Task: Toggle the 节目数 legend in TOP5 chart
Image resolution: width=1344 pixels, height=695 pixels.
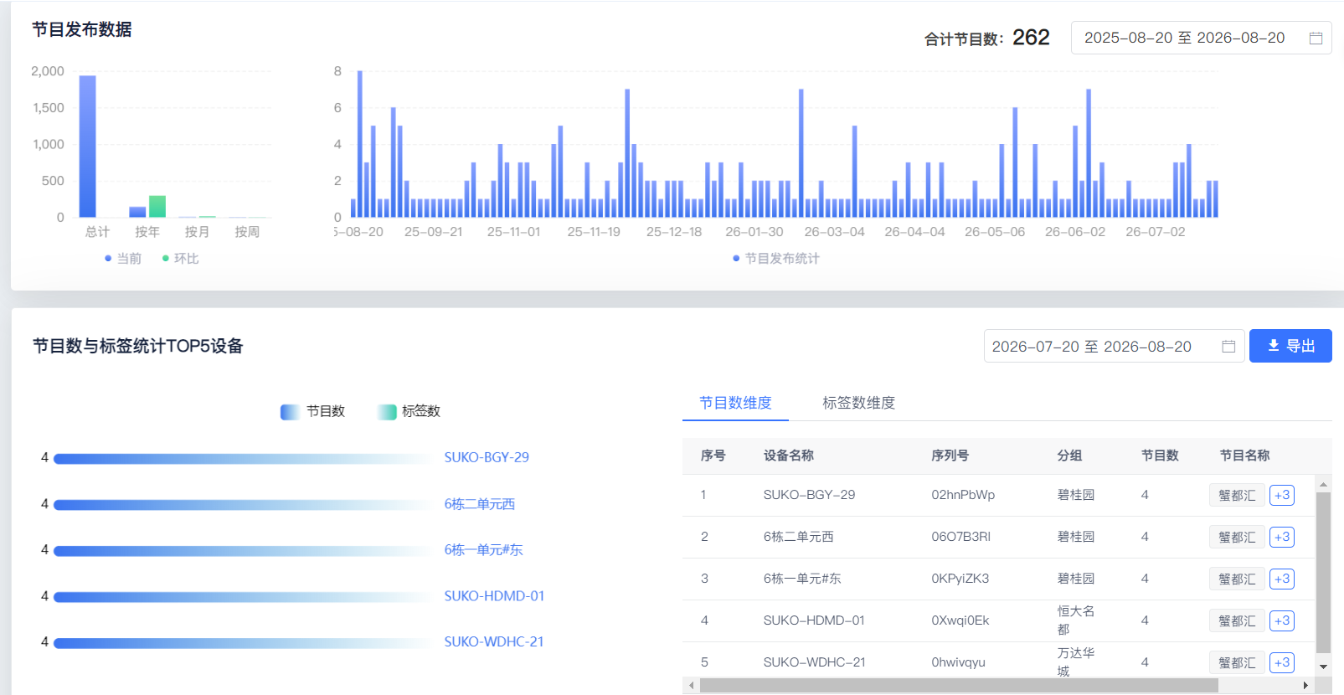Action: point(312,411)
